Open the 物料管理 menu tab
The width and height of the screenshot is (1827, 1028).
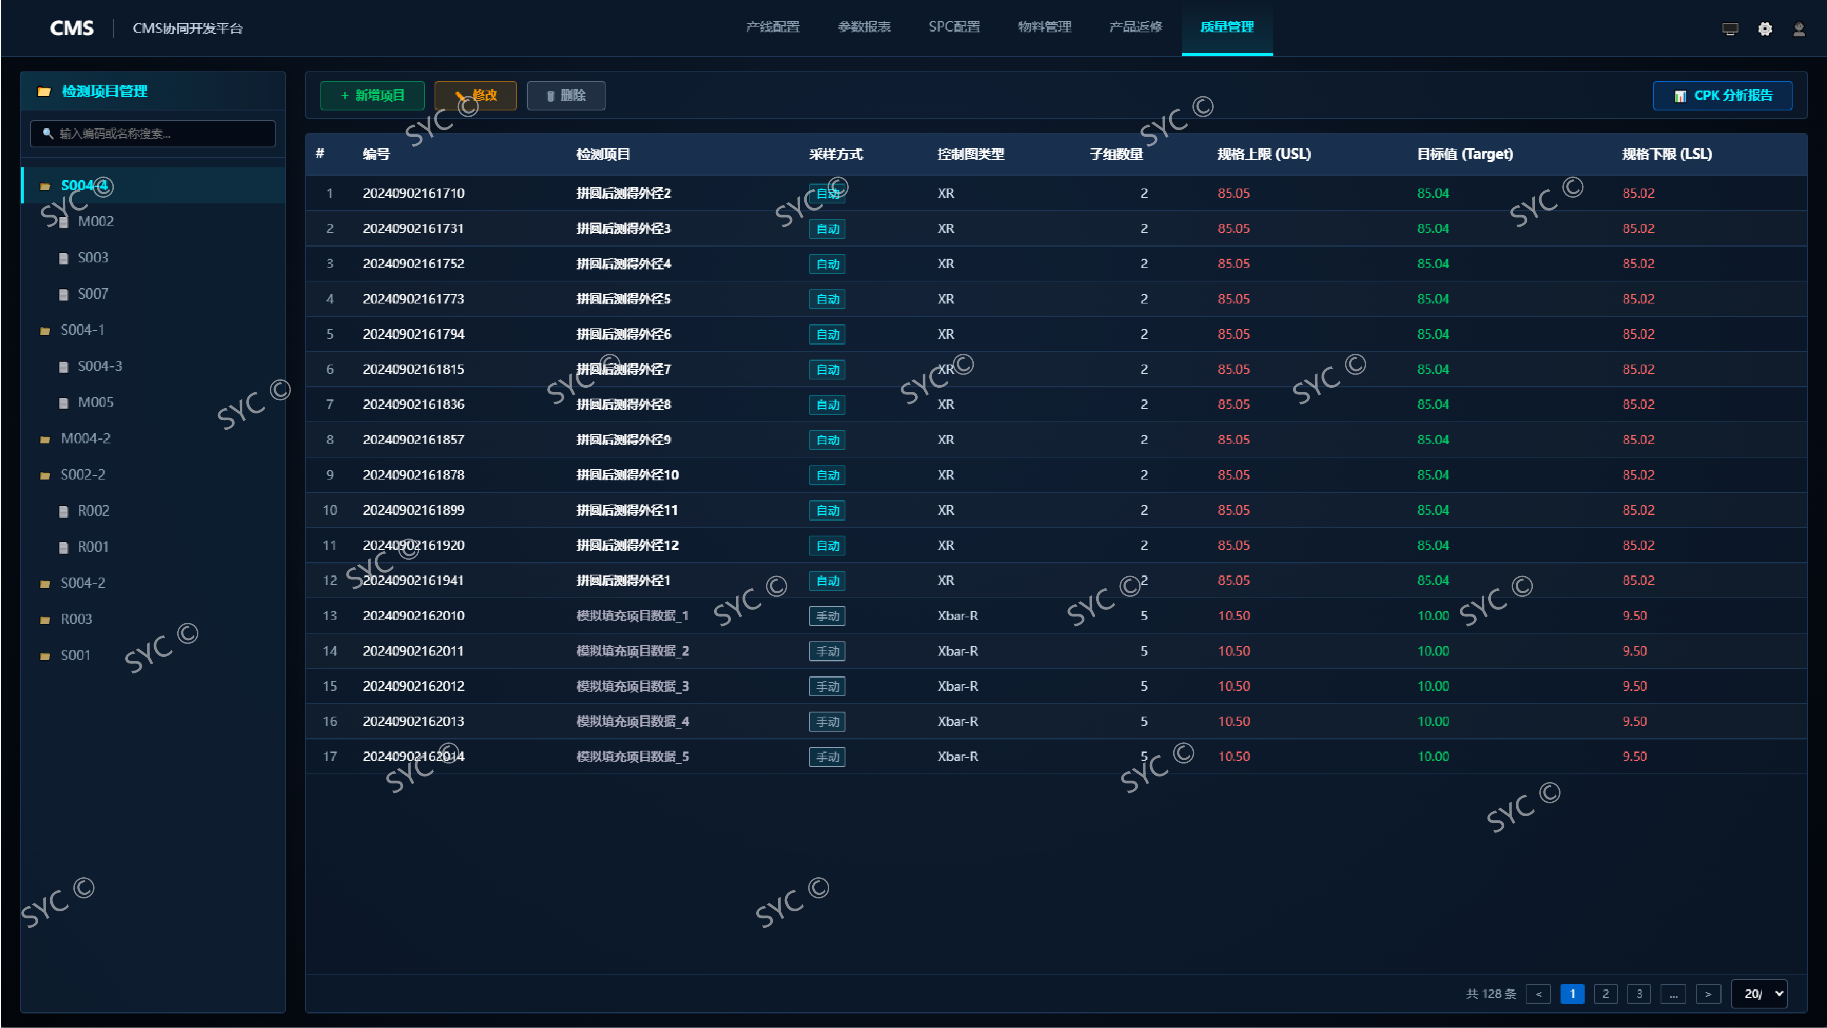coord(1044,27)
